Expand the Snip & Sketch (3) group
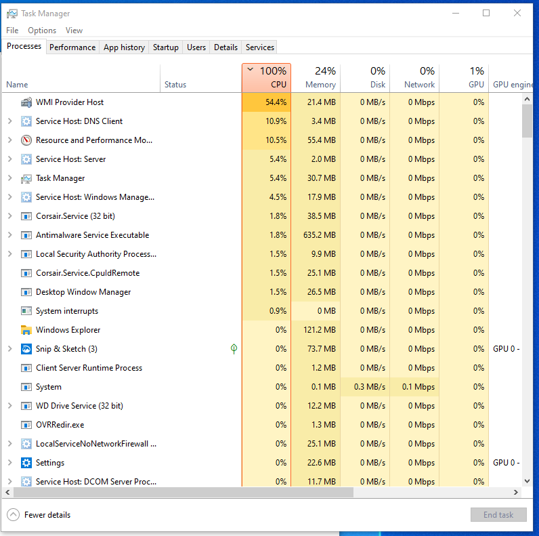Screen dimensions: 539x536 [10, 349]
